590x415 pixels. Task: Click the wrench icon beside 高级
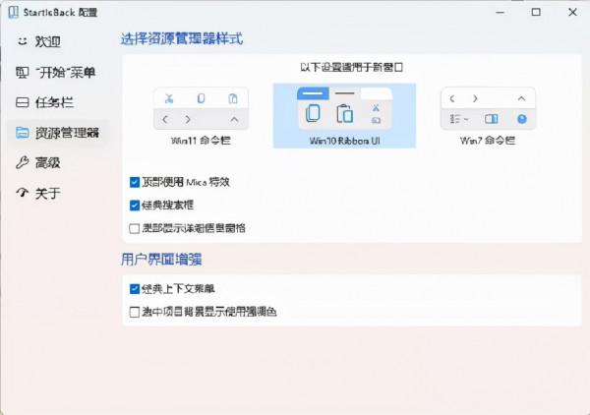23,162
